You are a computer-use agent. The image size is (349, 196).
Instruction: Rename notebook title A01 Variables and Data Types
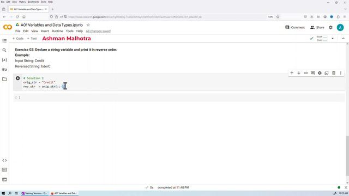point(52,25)
